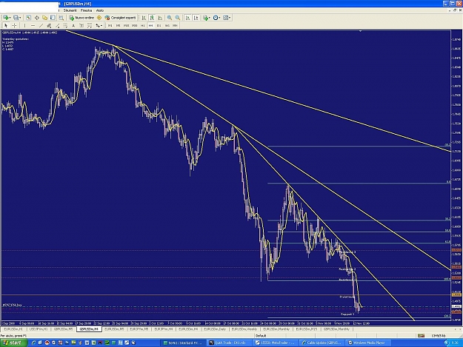Select the text 'A' drawing tool
463x347 pixels.
tap(73, 26)
